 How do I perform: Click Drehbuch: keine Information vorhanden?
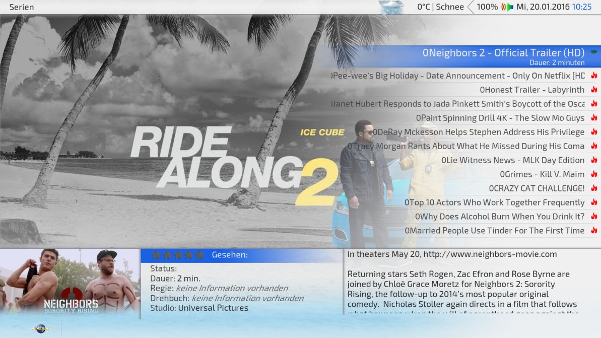tap(227, 298)
